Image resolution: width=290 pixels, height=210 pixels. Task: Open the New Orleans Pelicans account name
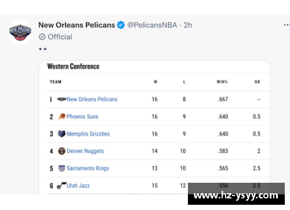click(77, 25)
